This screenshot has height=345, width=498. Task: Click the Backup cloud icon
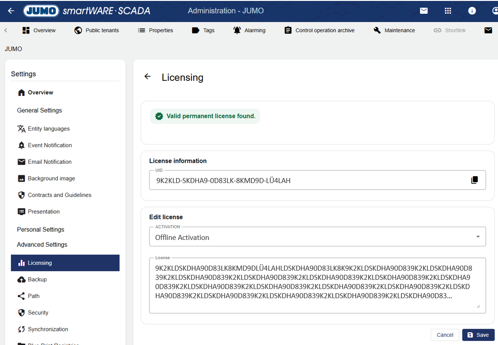(21, 279)
